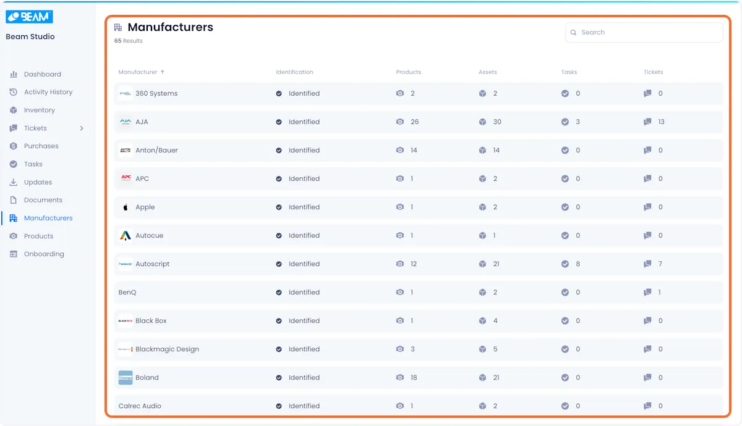Select Purchases in the sidebar

pos(41,146)
